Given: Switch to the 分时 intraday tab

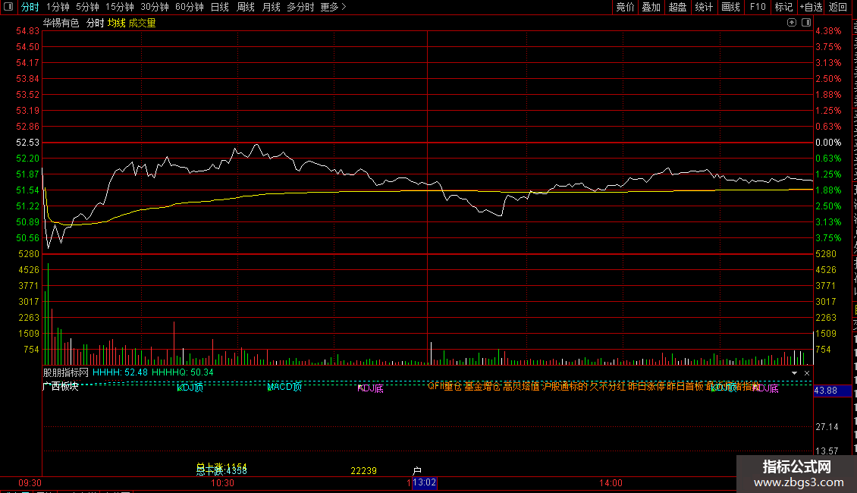Looking at the screenshot, I should point(30,7).
